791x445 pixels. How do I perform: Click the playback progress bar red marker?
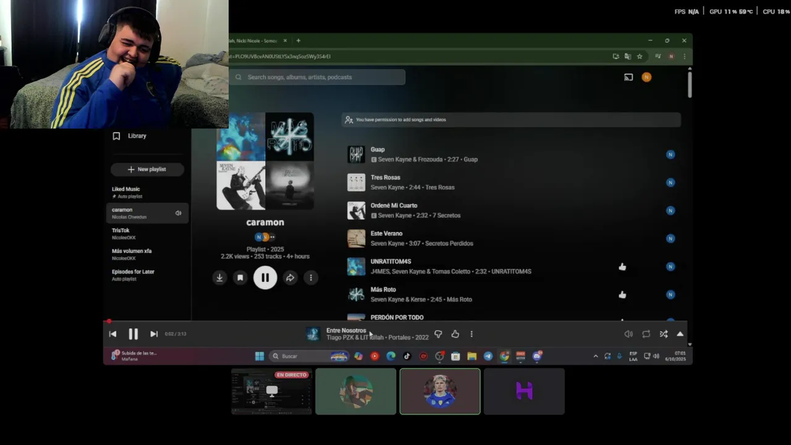coord(109,321)
